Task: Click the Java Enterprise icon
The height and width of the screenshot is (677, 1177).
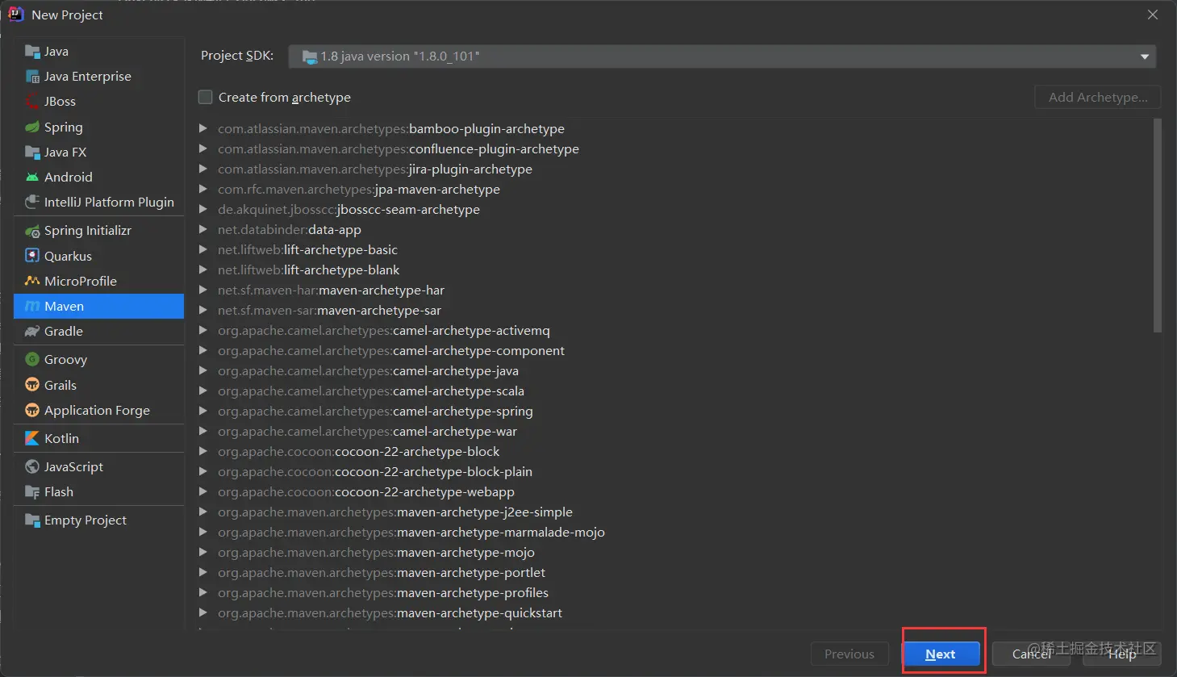Action: point(32,77)
